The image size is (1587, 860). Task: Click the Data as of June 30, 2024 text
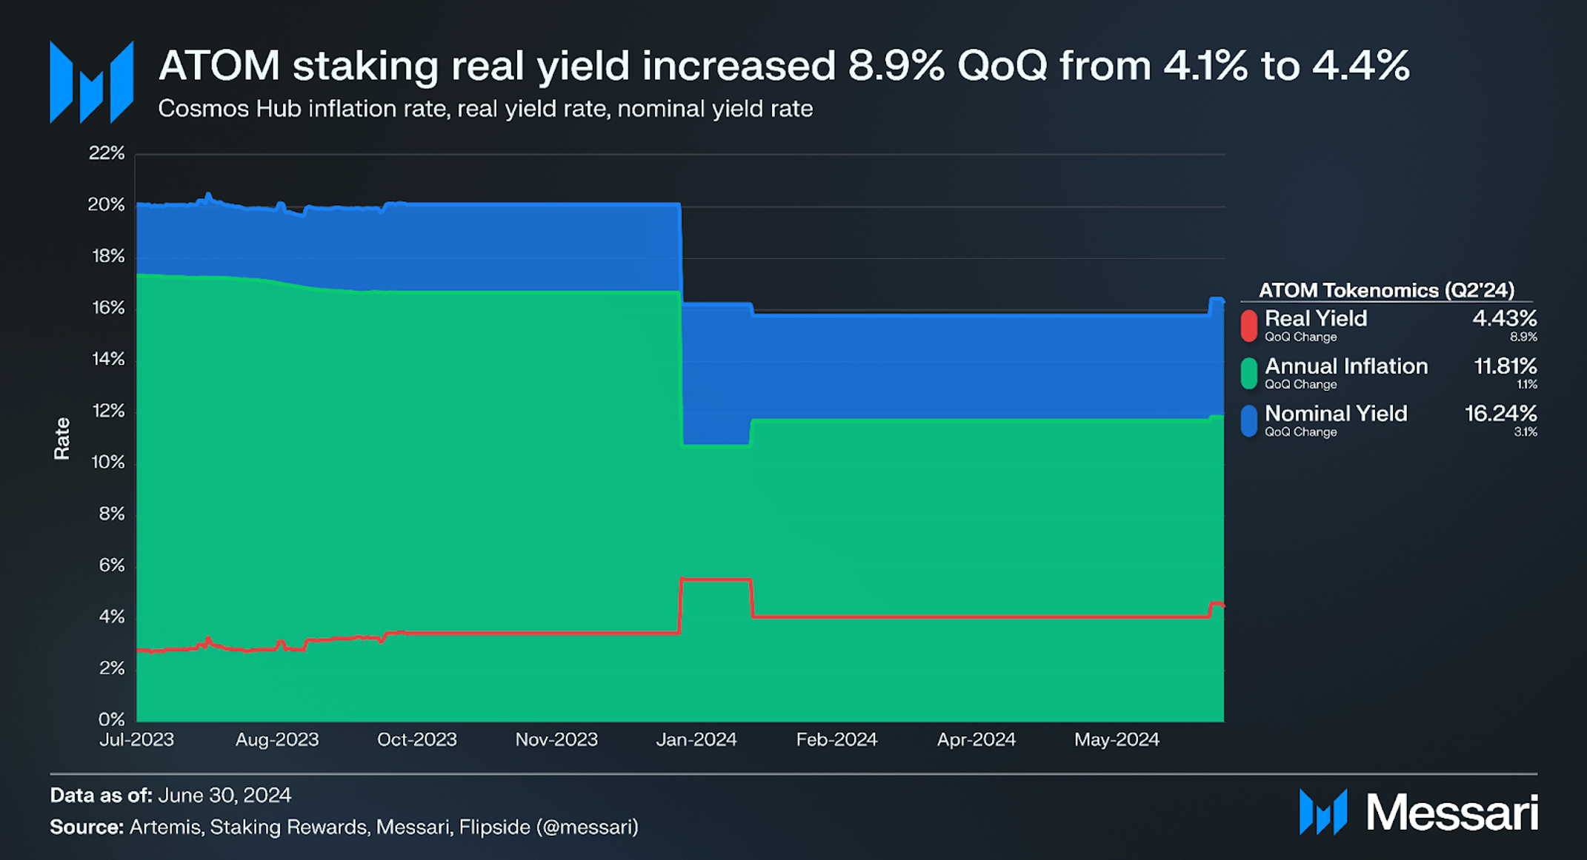coord(170,795)
